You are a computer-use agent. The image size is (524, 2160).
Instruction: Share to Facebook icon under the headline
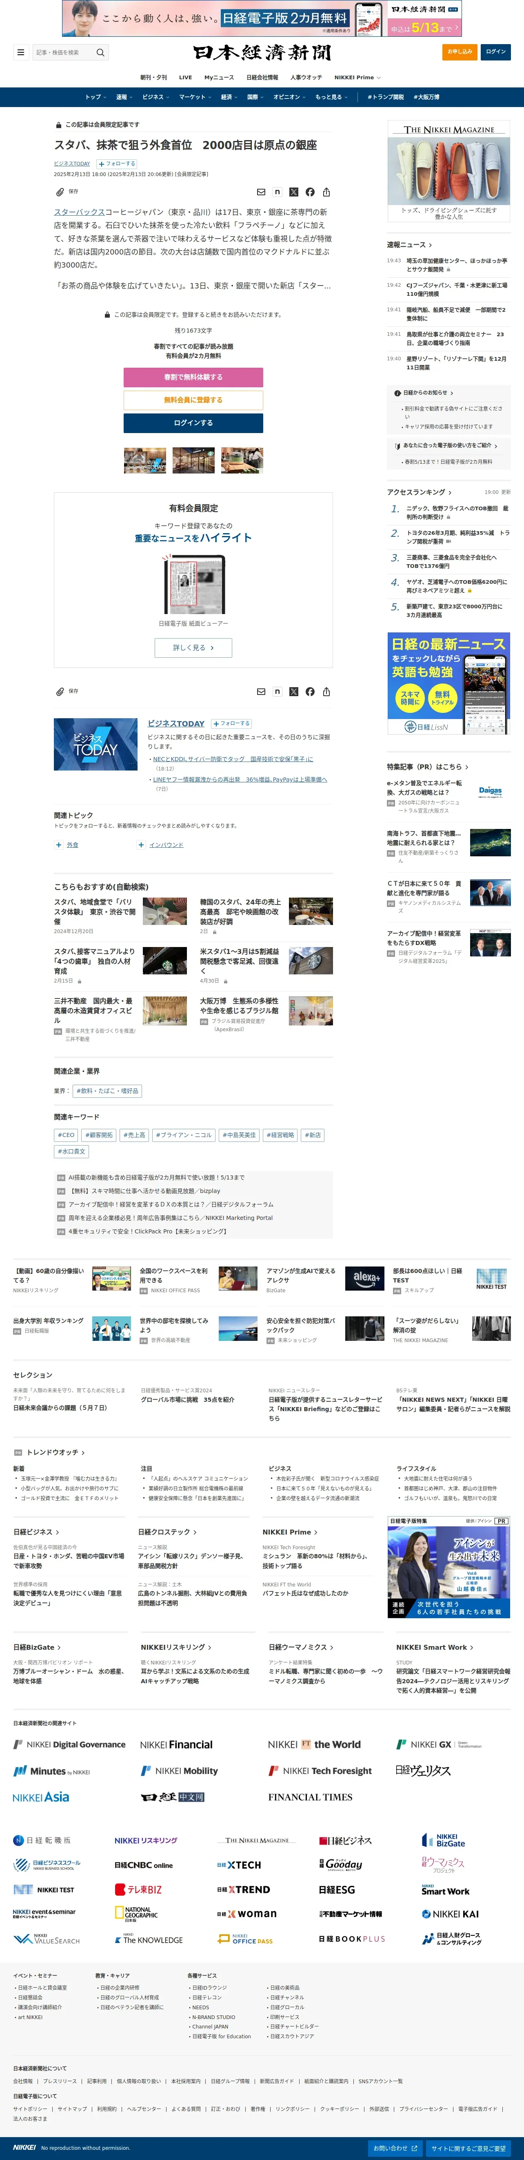[x=310, y=192]
